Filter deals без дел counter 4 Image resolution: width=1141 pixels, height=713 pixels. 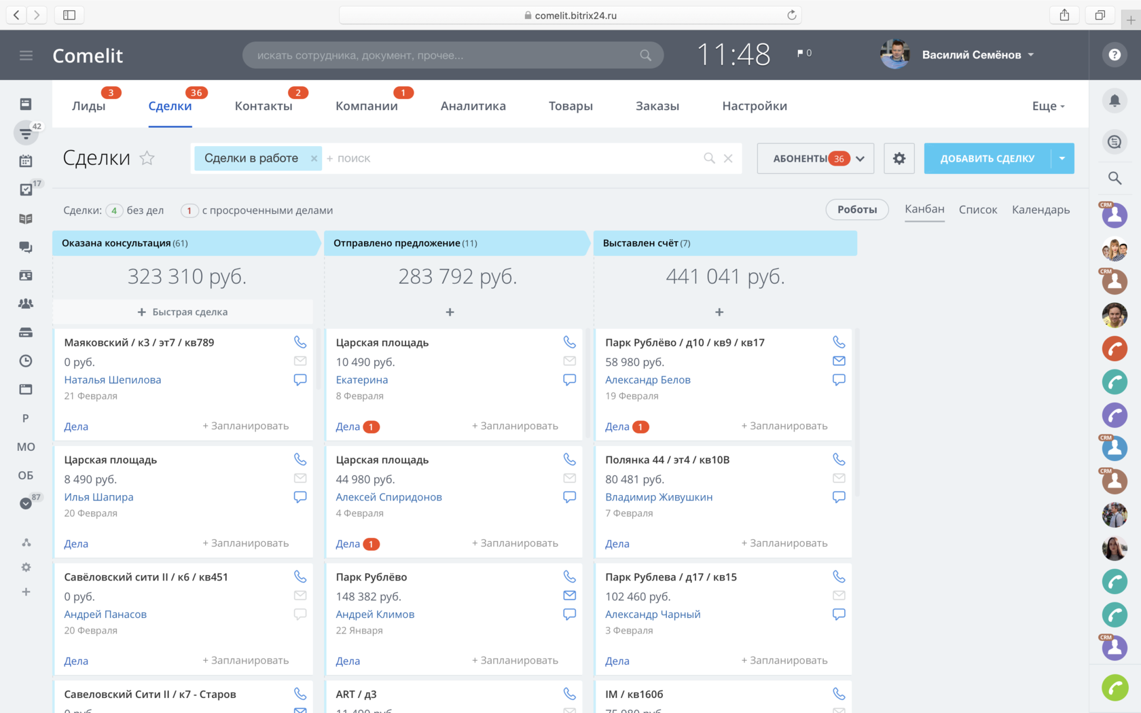pos(114,211)
